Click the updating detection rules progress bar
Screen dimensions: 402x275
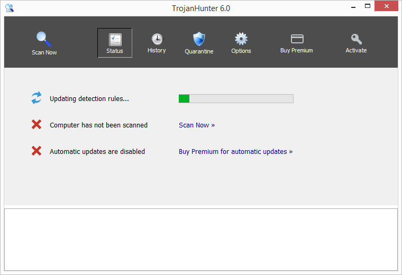(236, 99)
